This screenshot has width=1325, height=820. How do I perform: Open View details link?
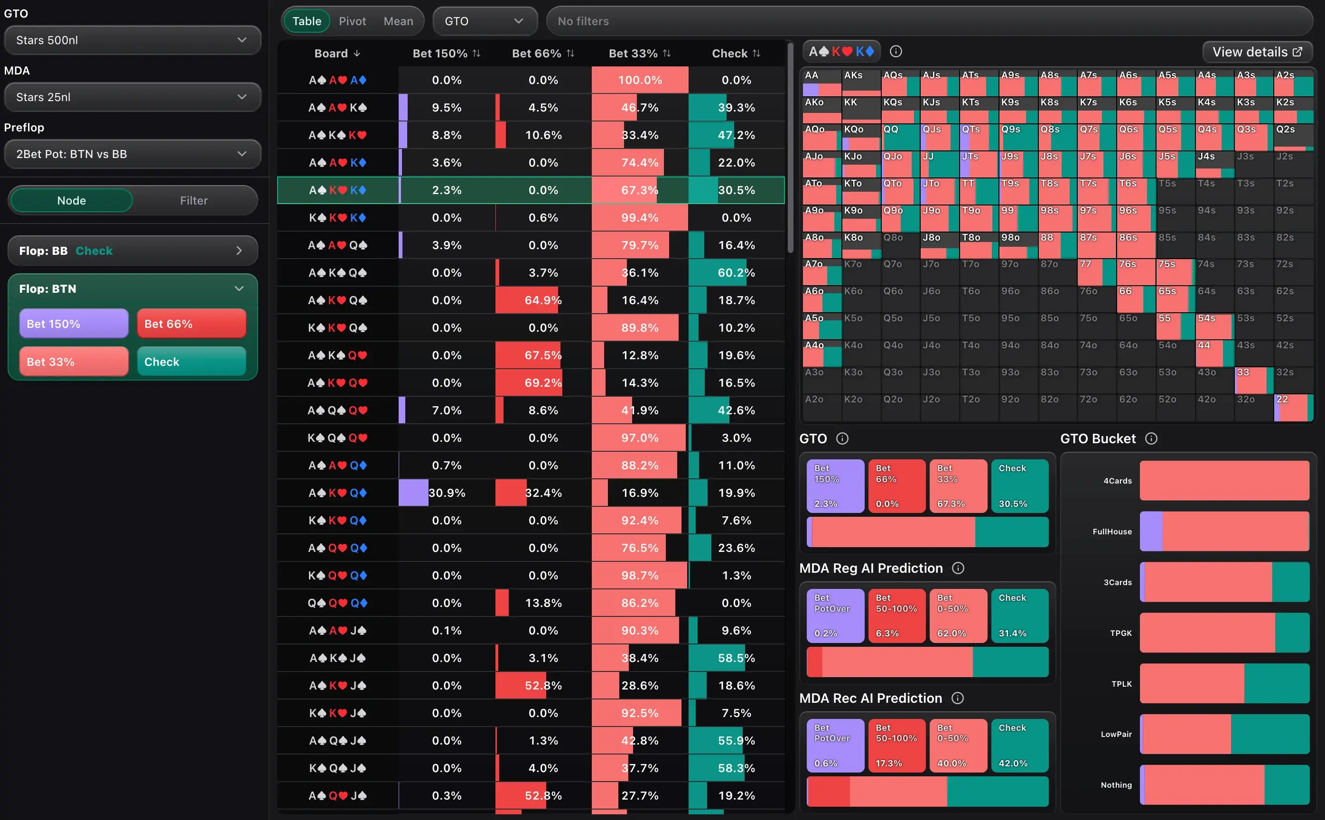(1257, 52)
